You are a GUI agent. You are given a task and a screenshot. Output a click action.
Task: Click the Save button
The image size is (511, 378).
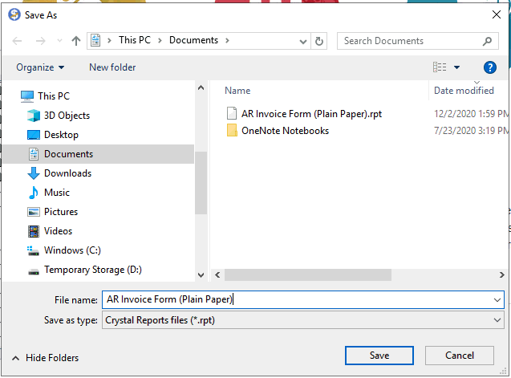[379, 356]
